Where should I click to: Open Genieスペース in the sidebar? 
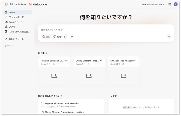[x=17, y=22]
